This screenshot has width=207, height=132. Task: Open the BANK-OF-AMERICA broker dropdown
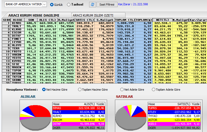(44, 4)
